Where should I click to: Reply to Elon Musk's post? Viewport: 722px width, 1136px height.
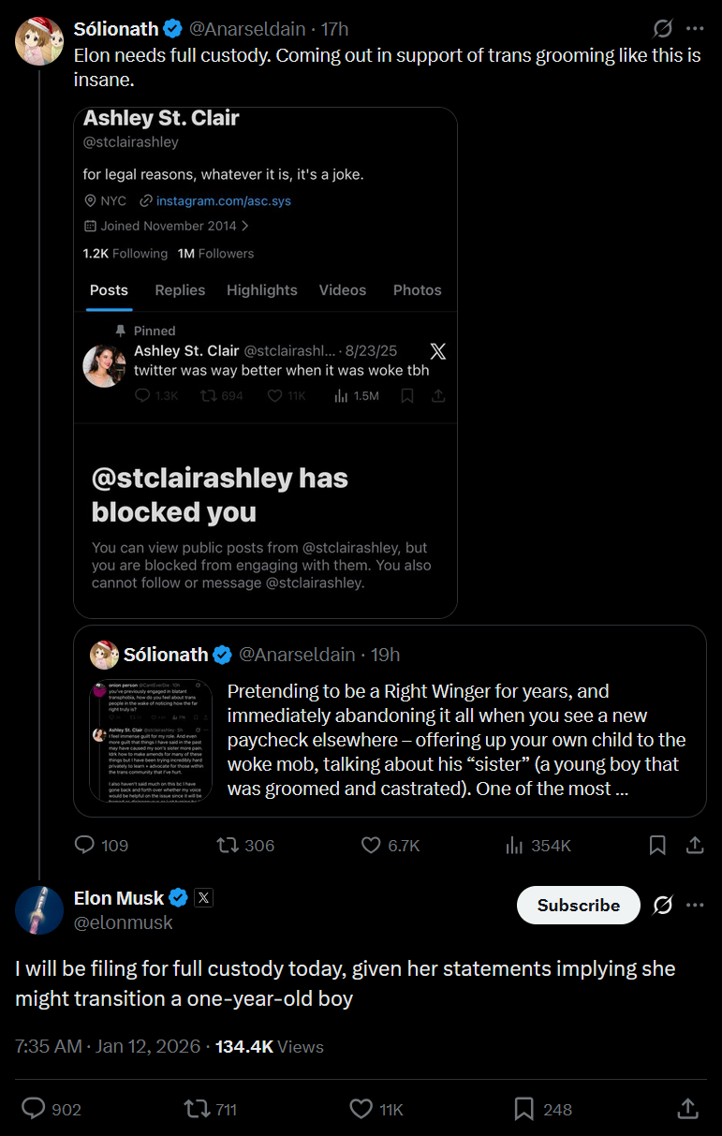(34, 1110)
